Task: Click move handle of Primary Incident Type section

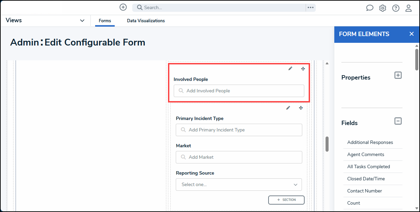Action: (x=301, y=108)
